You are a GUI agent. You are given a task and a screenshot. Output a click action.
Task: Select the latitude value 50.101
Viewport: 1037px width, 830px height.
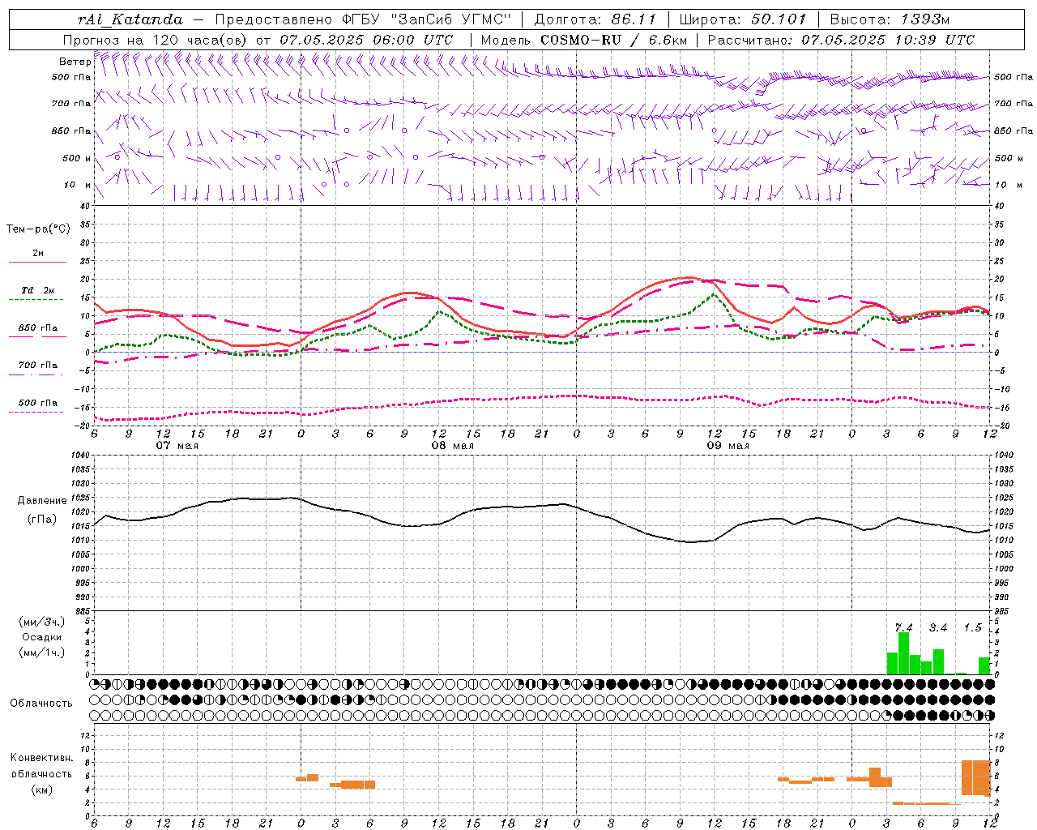(779, 19)
